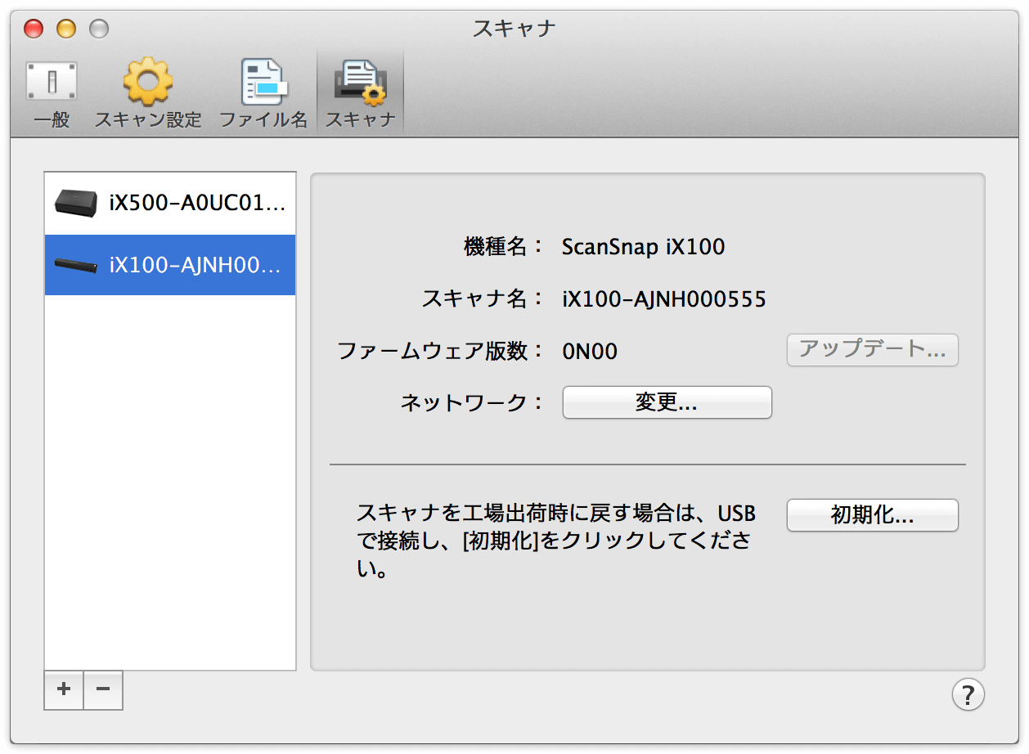Switch to the ファイル名 preferences pane
Viewport: 1029px width, 754px height.
coord(263,94)
